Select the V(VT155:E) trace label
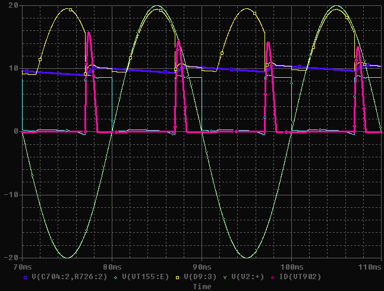Screen dimensions: 384x291 [146, 277]
